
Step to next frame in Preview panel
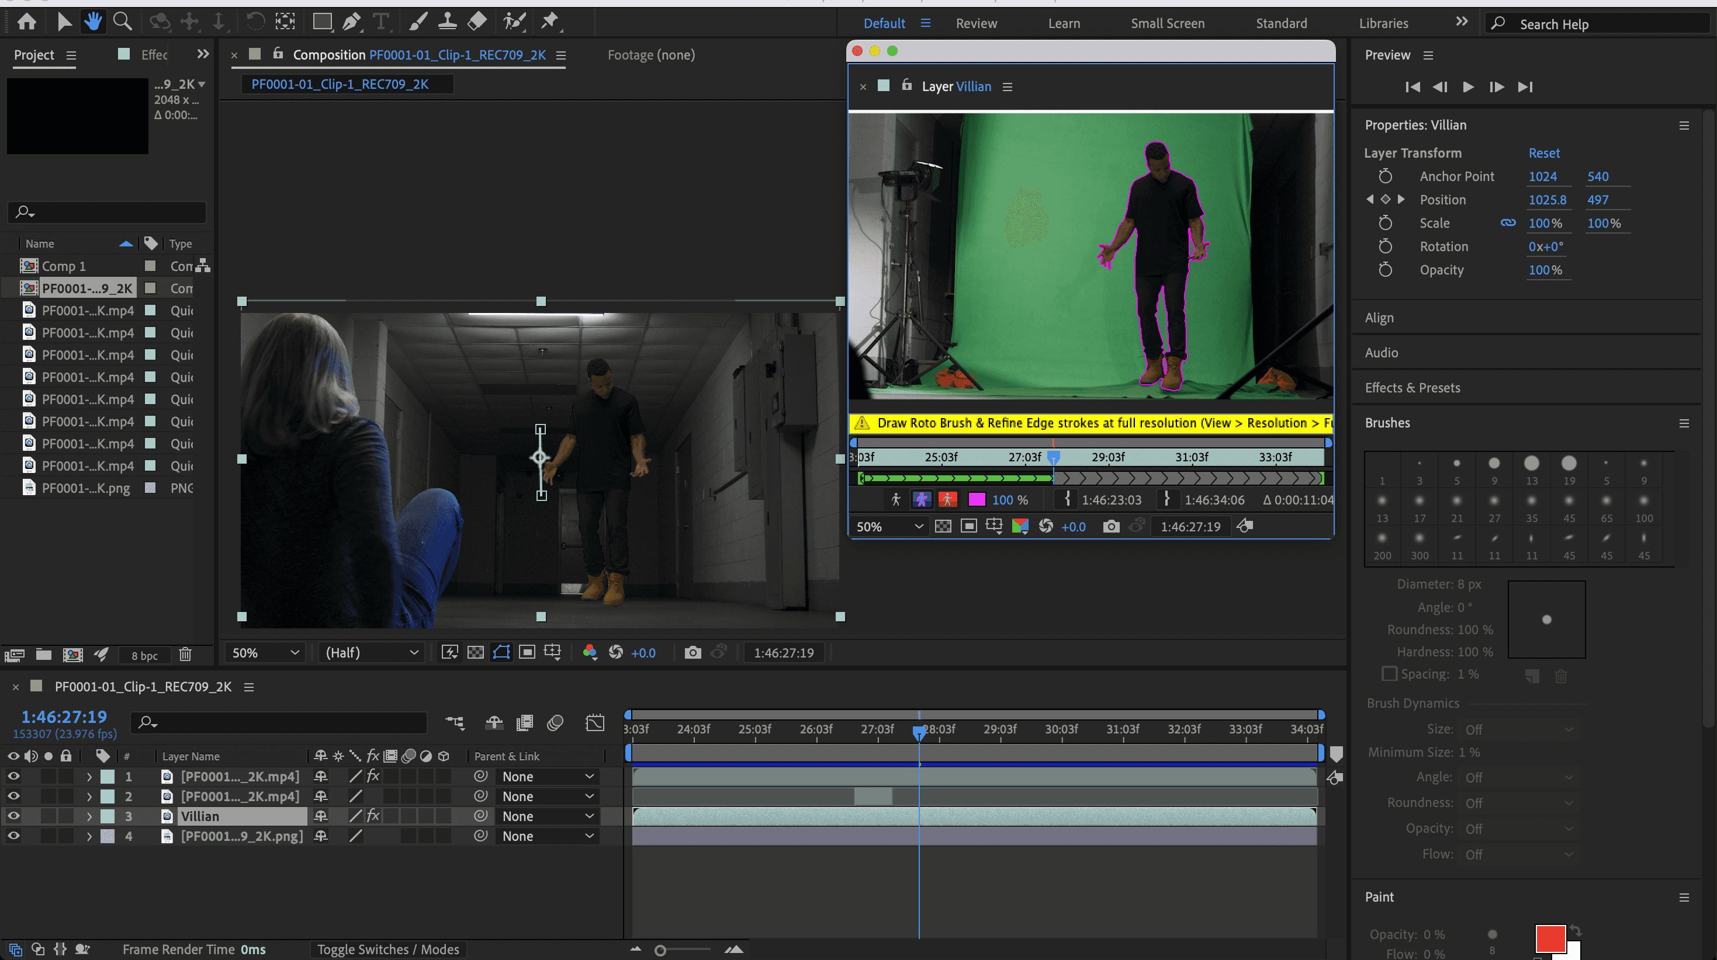[x=1496, y=86]
